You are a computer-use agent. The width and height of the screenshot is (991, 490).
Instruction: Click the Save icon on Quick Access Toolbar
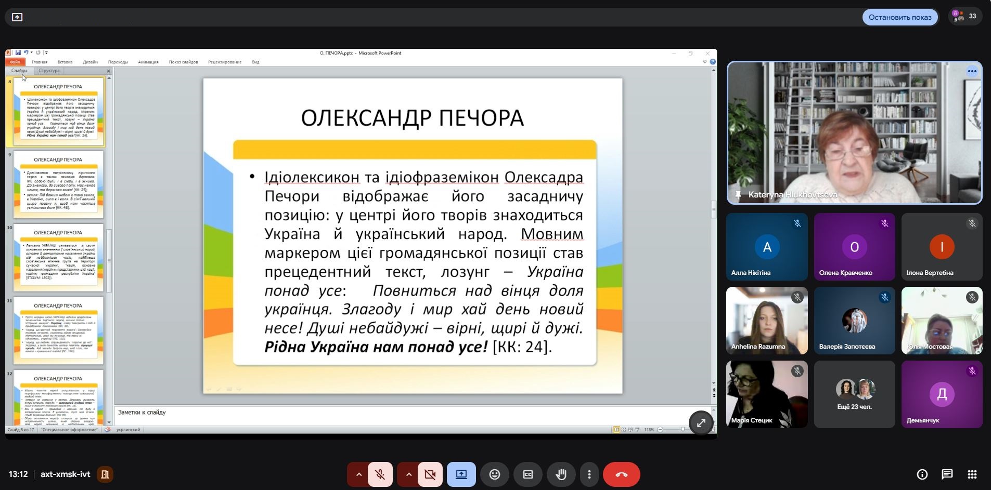pos(18,52)
